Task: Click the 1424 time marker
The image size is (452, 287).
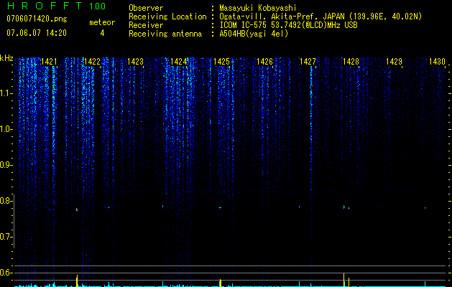Action: click(178, 62)
